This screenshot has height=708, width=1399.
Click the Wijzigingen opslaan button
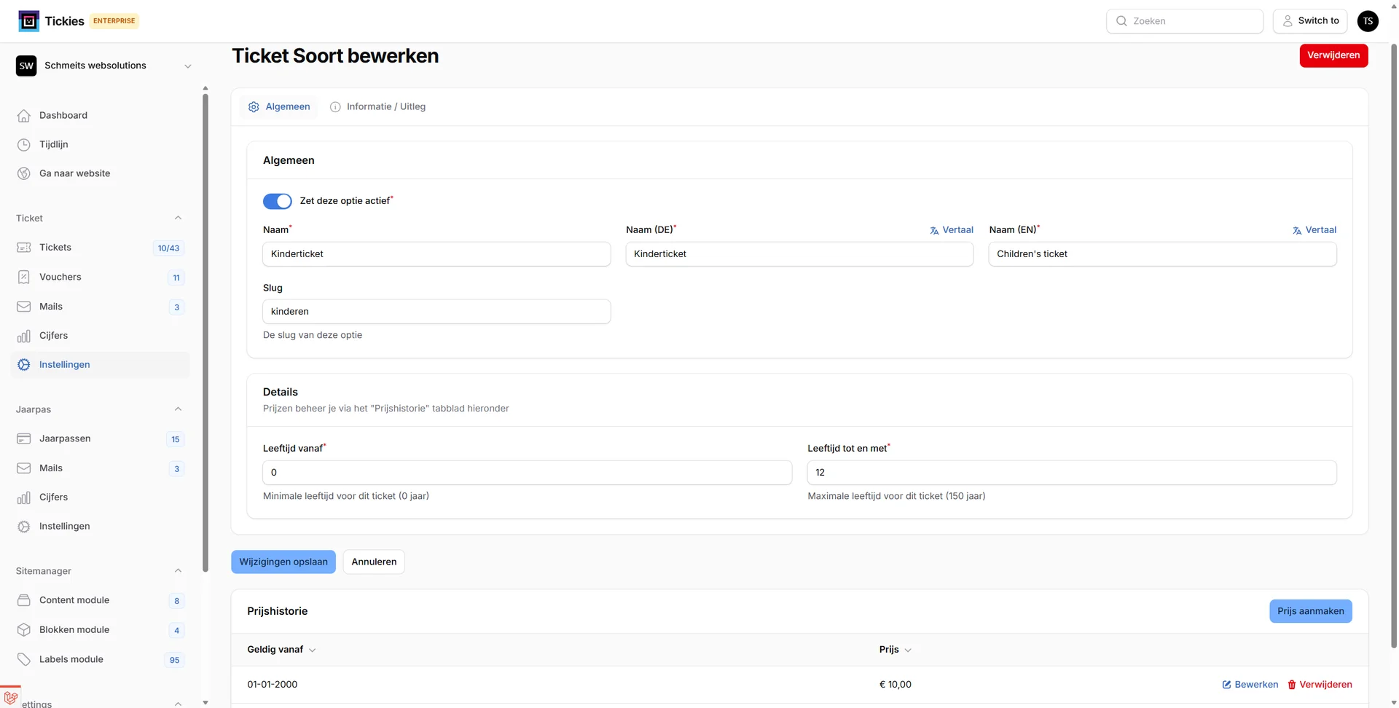(283, 562)
